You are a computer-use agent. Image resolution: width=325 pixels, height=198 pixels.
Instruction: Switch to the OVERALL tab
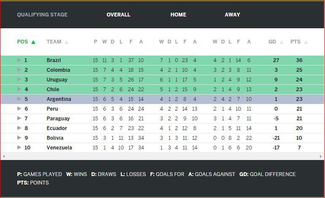[118, 15]
